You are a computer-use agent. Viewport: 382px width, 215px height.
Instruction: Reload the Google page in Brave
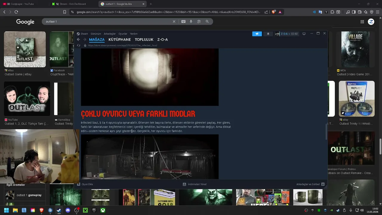point(16,12)
